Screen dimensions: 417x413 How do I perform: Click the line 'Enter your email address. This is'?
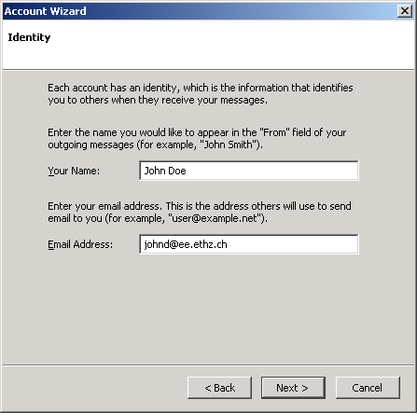tap(200, 206)
